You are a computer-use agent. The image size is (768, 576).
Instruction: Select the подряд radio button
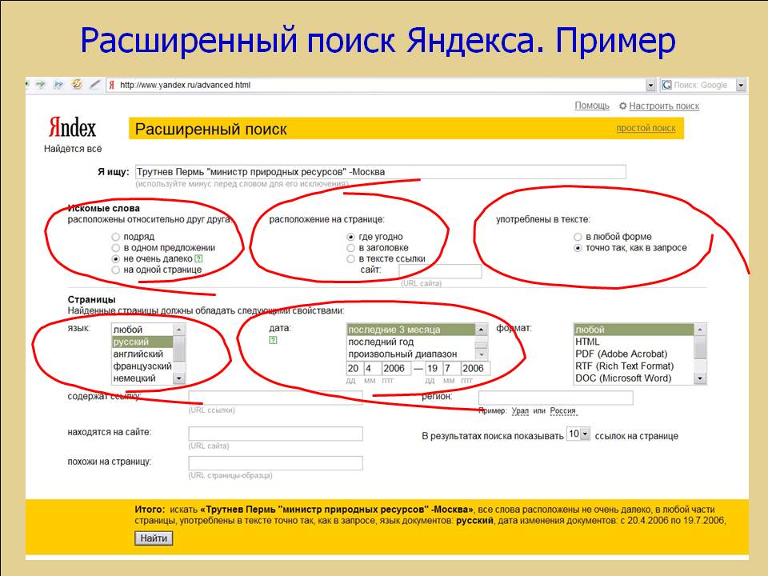[115, 237]
